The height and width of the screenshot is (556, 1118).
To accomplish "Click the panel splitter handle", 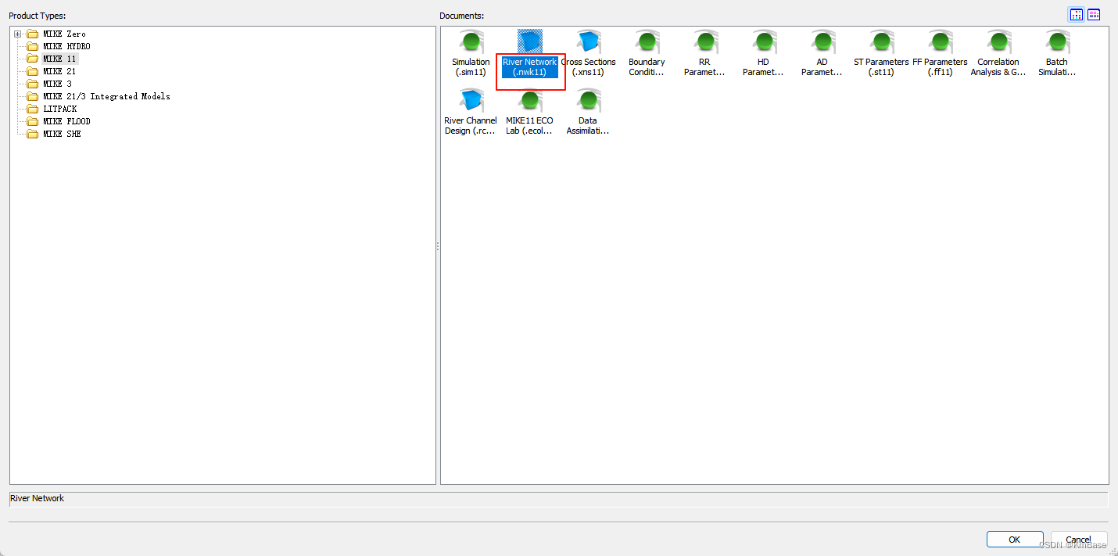I will (x=438, y=246).
